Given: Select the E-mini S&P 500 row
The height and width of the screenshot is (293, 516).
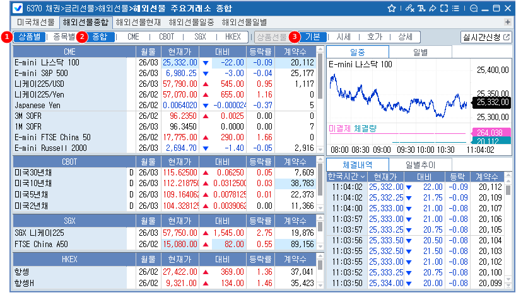Looking at the screenshot, I should pos(41,74).
